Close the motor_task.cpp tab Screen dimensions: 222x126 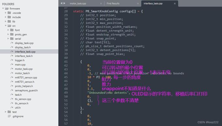coord(101,4)
